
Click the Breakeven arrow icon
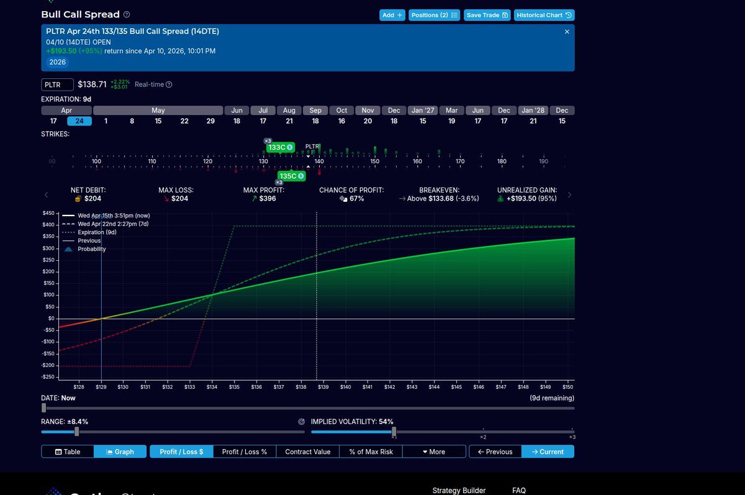402,199
